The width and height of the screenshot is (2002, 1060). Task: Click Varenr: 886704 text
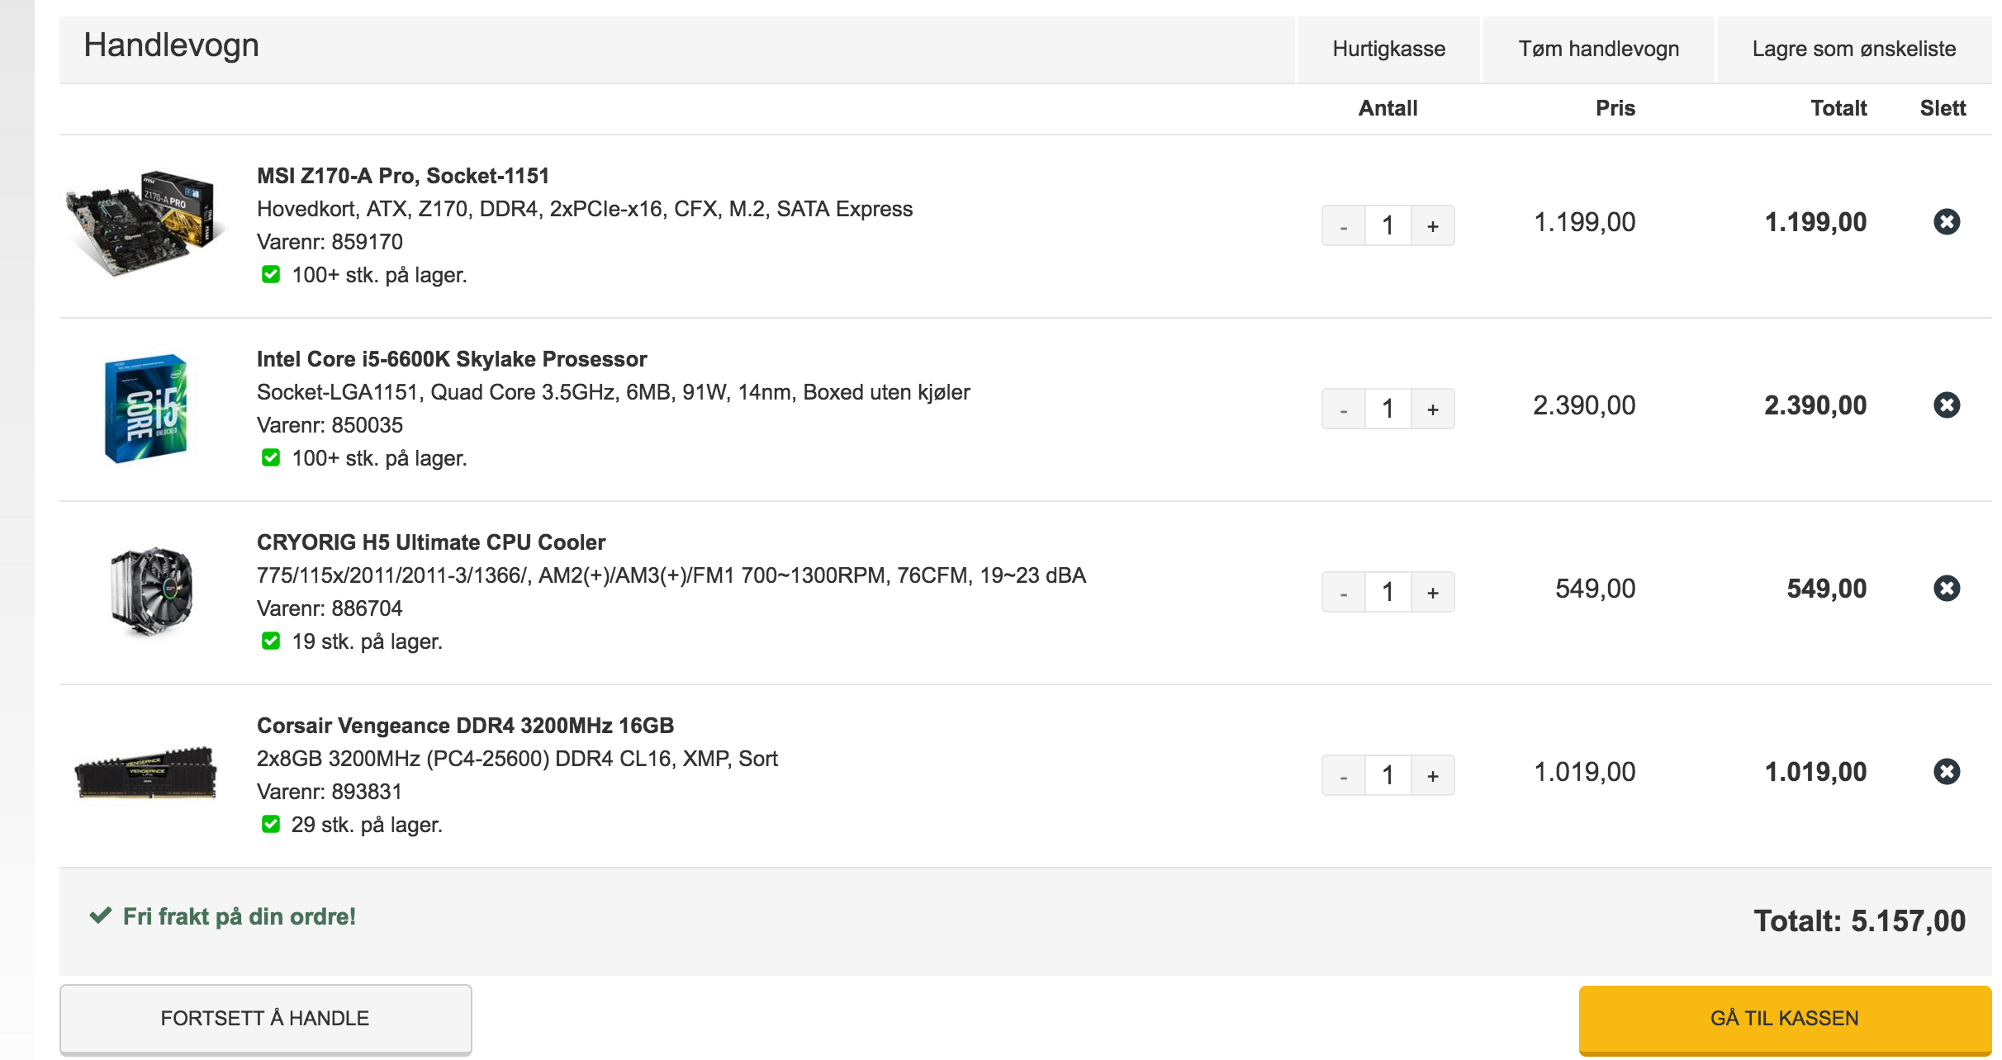pos(330,608)
